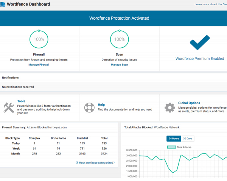
Task: Open the Manage Scan link
Action: tap(119, 65)
